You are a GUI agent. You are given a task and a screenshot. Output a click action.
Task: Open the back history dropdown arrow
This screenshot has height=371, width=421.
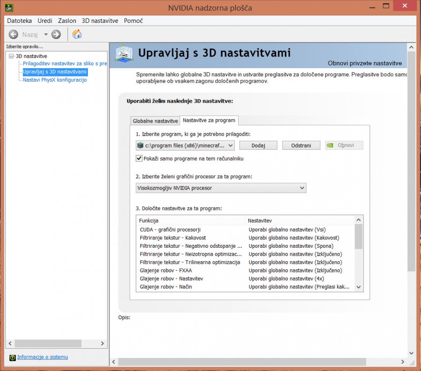46,34
